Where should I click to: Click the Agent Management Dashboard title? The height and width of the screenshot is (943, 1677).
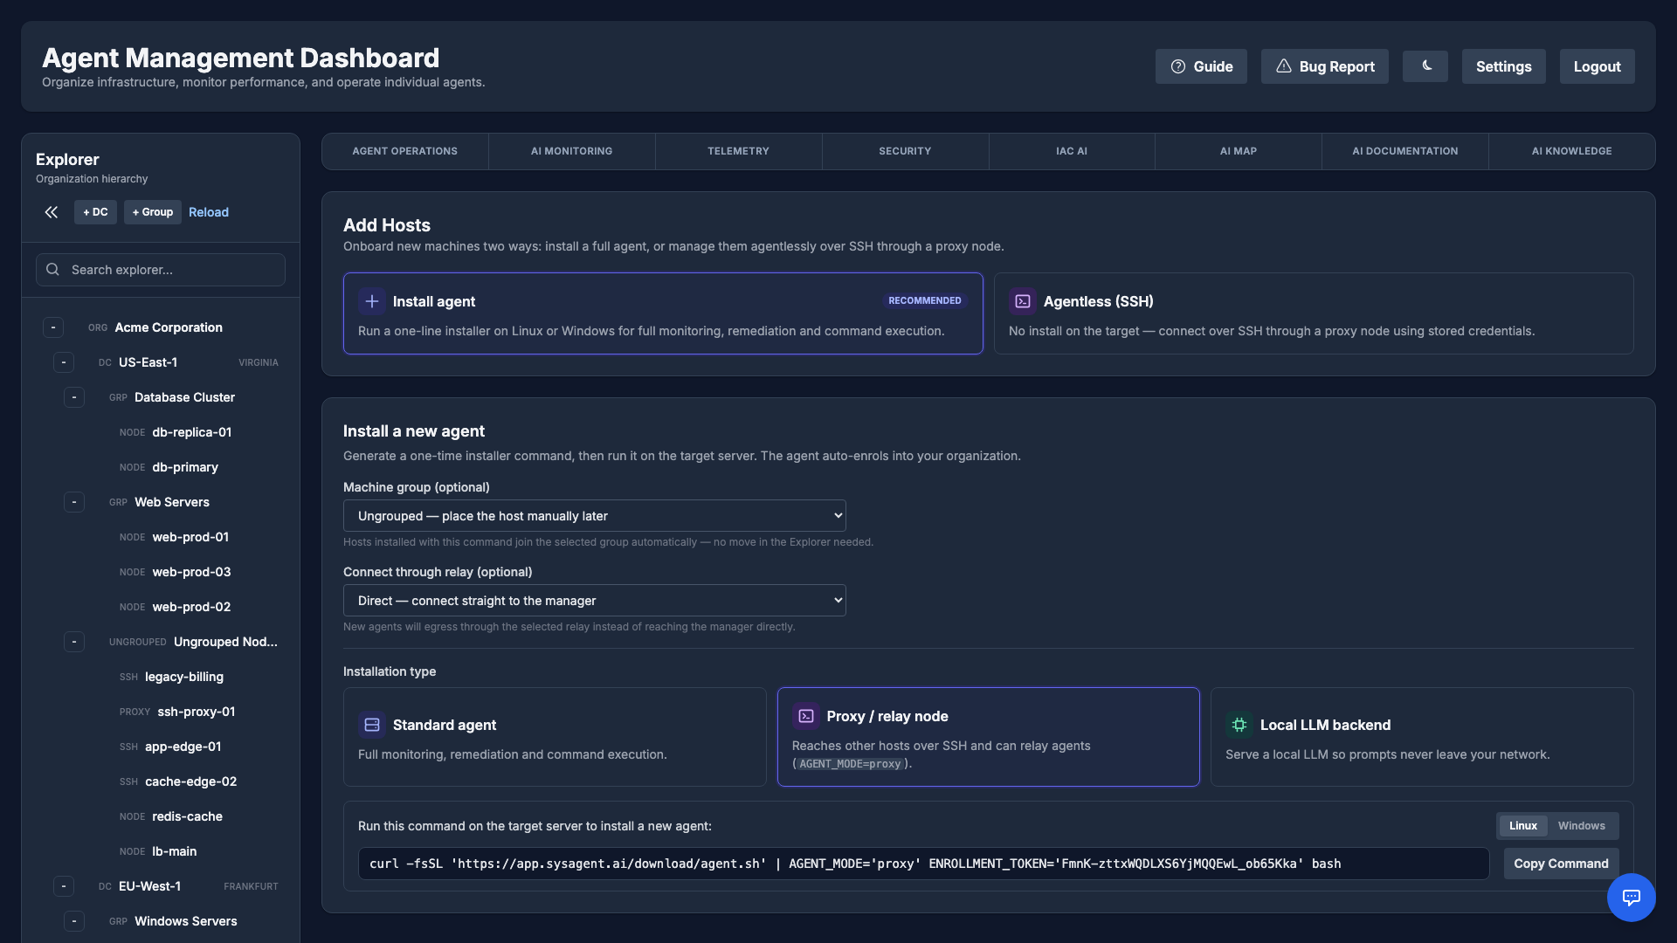click(241, 58)
